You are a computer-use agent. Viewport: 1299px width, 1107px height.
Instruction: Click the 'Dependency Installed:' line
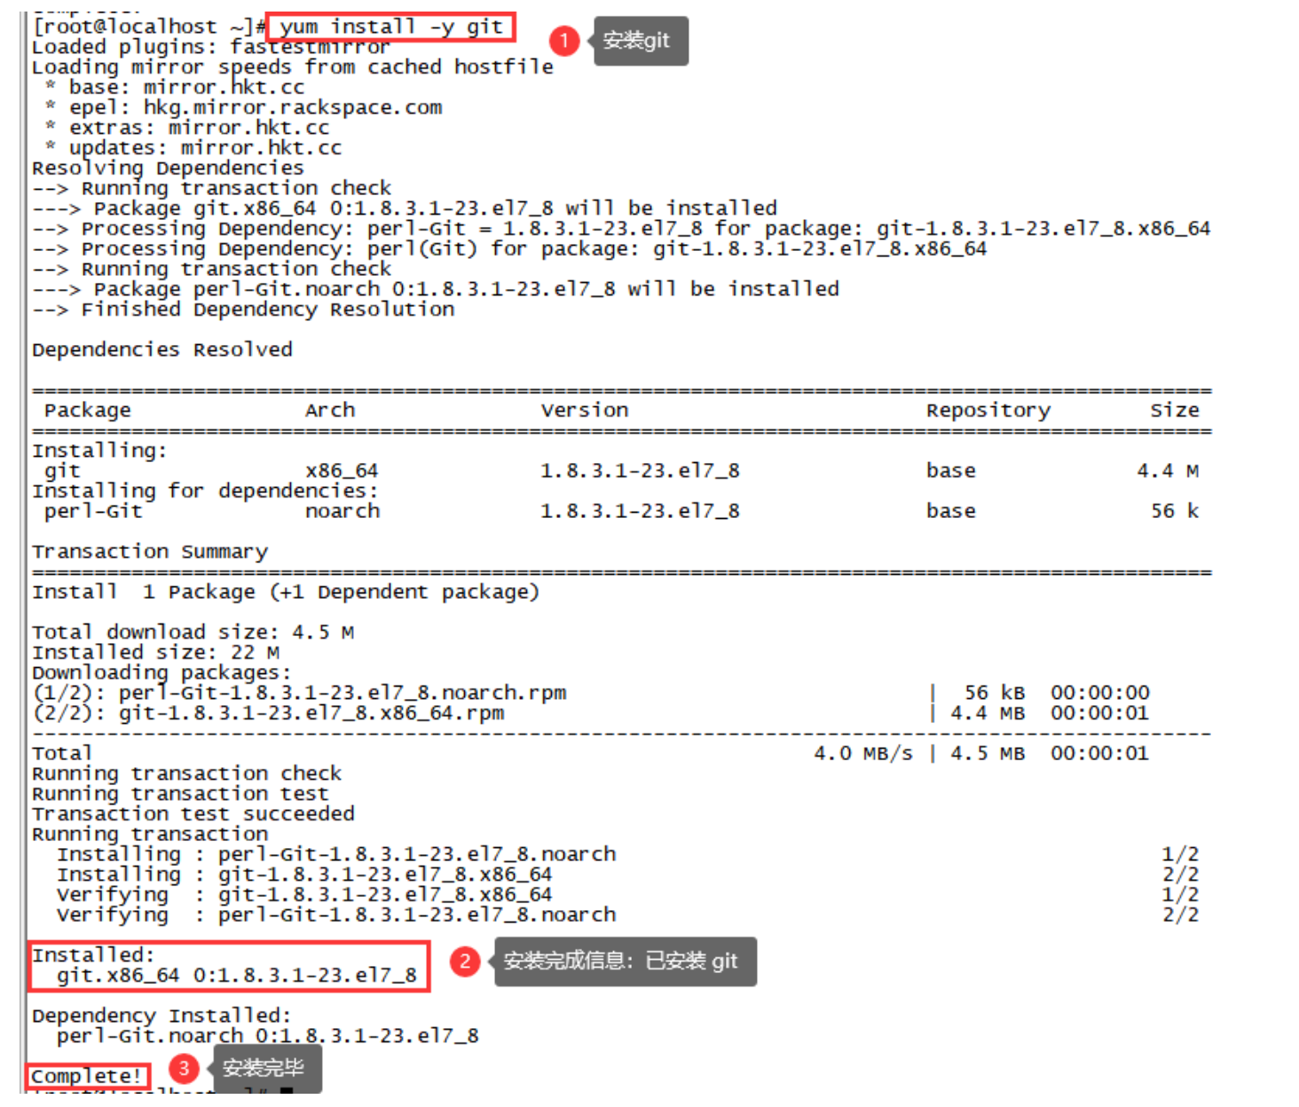161,1016
